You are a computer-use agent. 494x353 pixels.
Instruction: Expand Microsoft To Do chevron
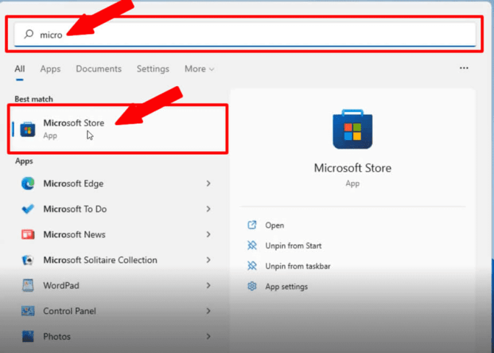(208, 209)
